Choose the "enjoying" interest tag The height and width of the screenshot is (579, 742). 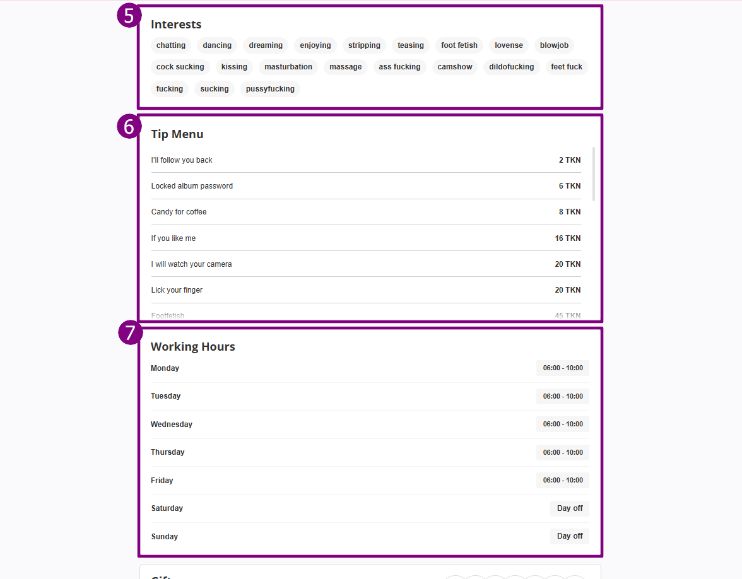click(x=315, y=45)
